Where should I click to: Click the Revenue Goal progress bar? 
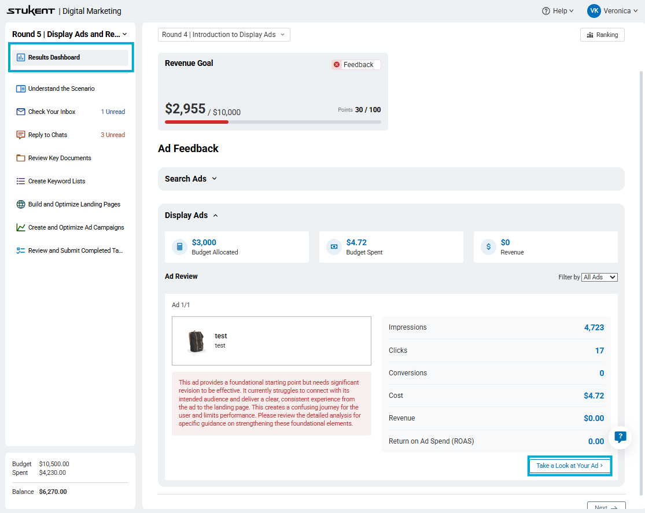(272, 122)
